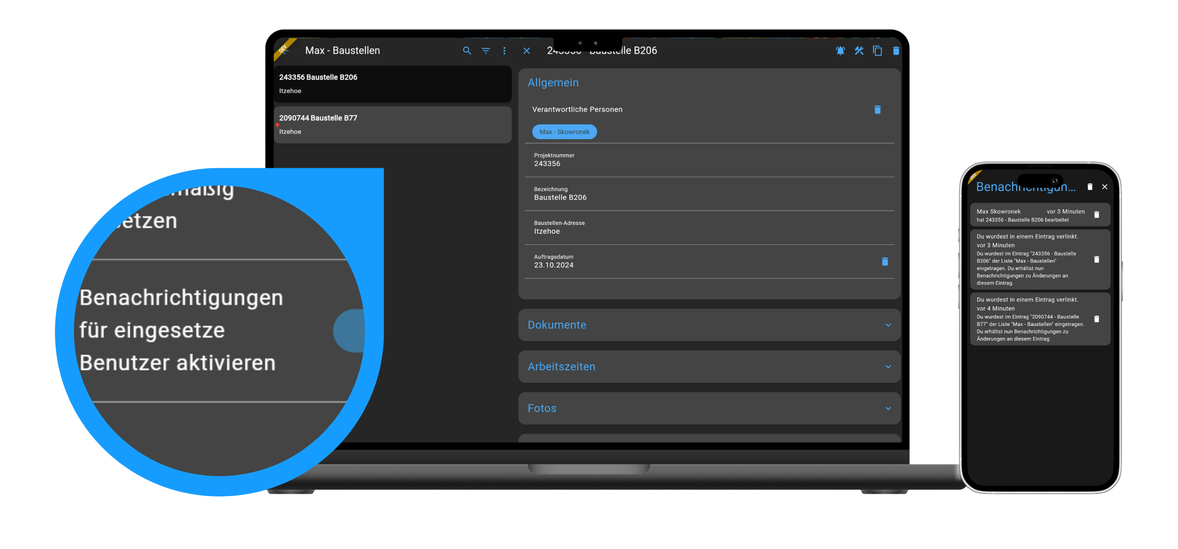
Task: Click the Dokumente section title
Action: coord(556,325)
